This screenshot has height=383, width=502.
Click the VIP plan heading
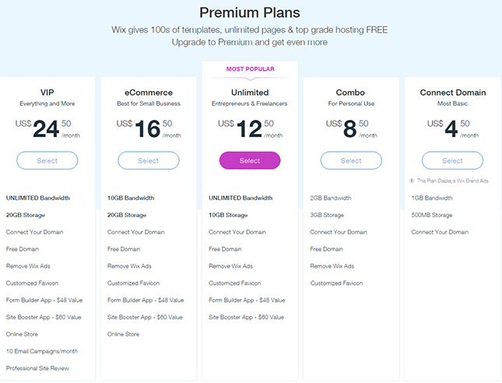point(47,93)
